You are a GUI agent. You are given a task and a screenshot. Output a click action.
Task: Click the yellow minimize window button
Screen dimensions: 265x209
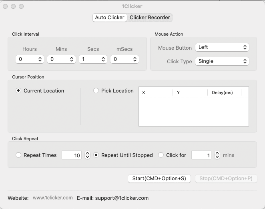[x=13, y=6]
